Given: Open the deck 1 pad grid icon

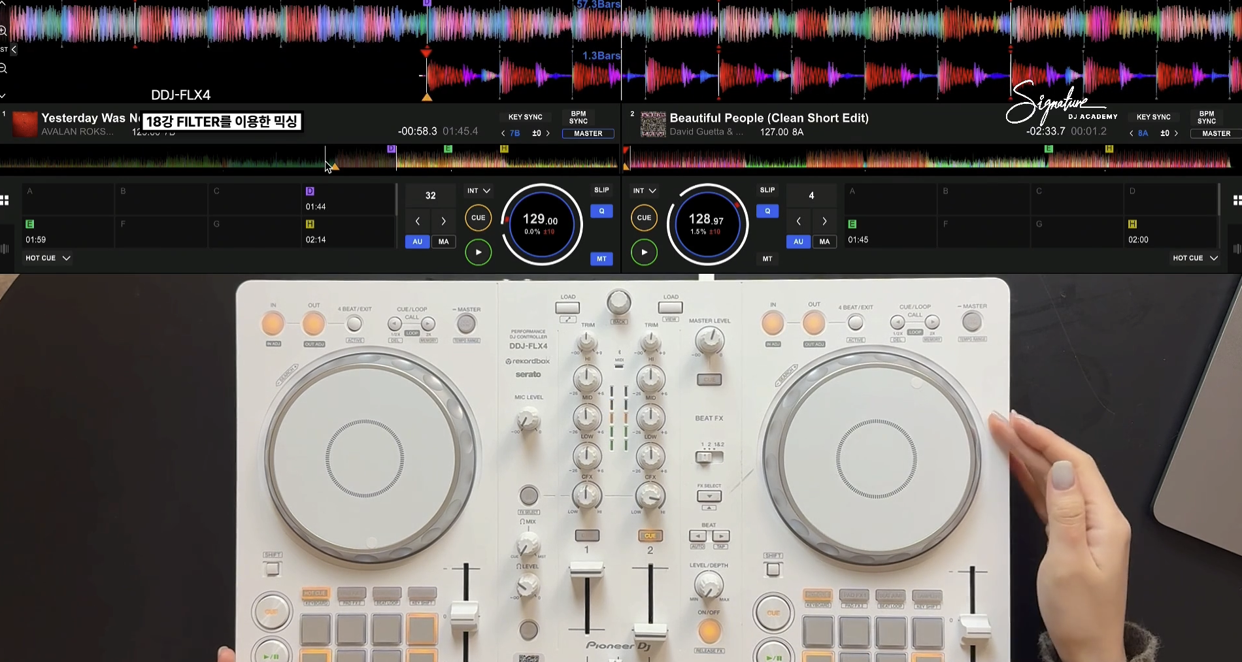Looking at the screenshot, I should 5,200.
